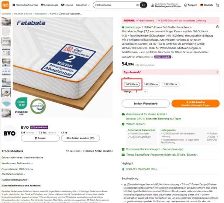This screenshot has width=224, height=203.
Task: Click the account profile icon
Action: click(x=152, y=5)
